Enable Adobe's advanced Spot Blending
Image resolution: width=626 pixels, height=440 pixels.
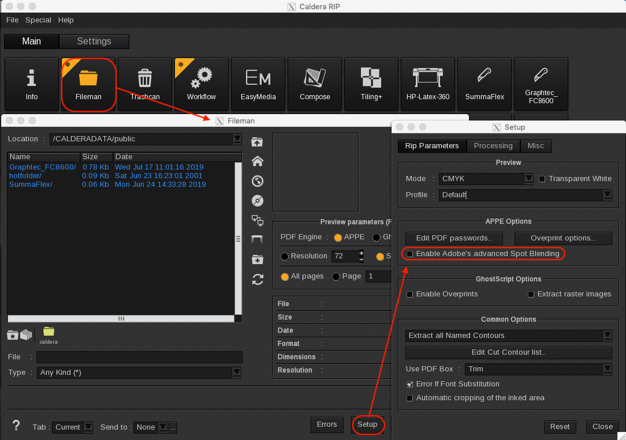pos(410,254)
